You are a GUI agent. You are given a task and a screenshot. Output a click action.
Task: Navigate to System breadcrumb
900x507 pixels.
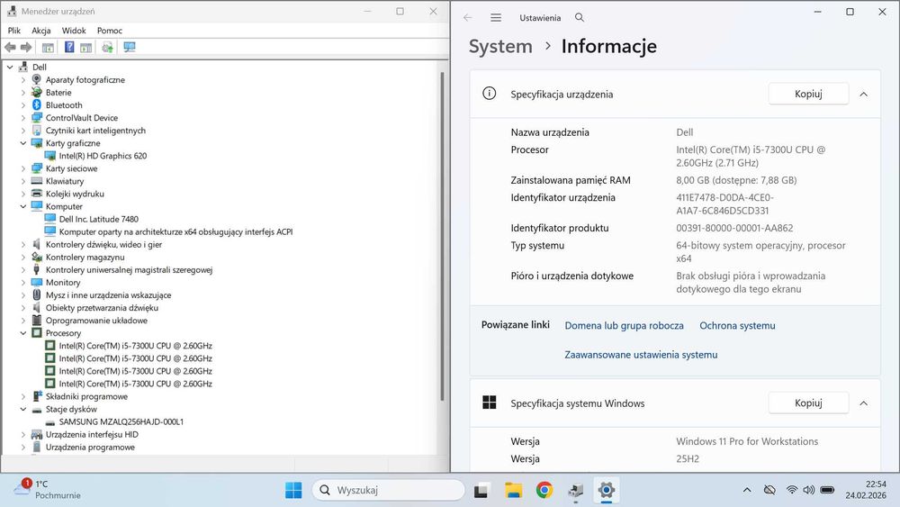500,46
